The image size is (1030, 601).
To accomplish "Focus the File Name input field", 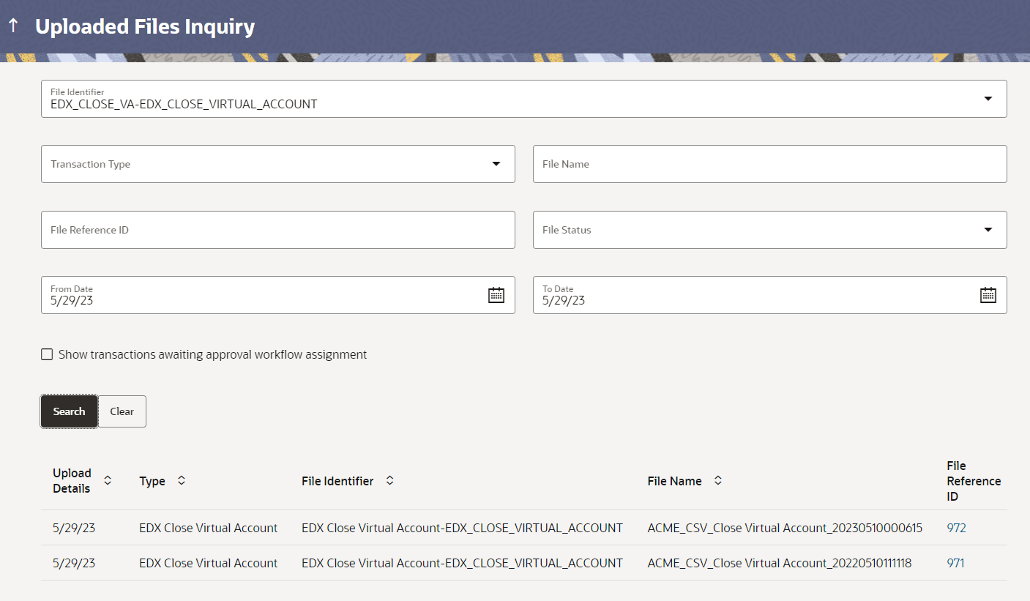I will 770,164.
